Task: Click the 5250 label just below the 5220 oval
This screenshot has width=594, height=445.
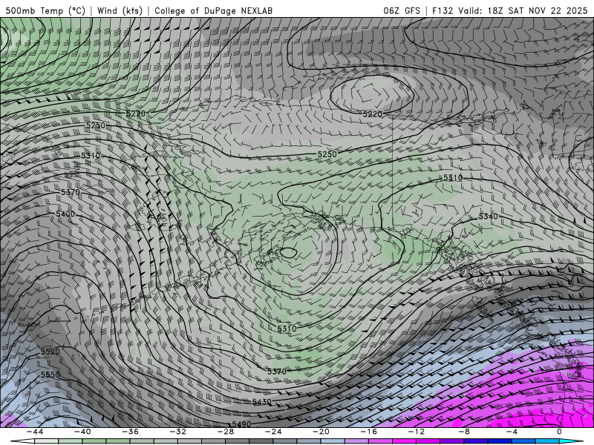Action: 327,154
